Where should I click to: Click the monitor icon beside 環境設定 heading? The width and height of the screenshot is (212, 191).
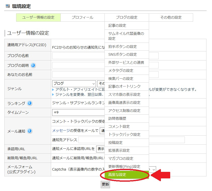click(x=8, y=6)
